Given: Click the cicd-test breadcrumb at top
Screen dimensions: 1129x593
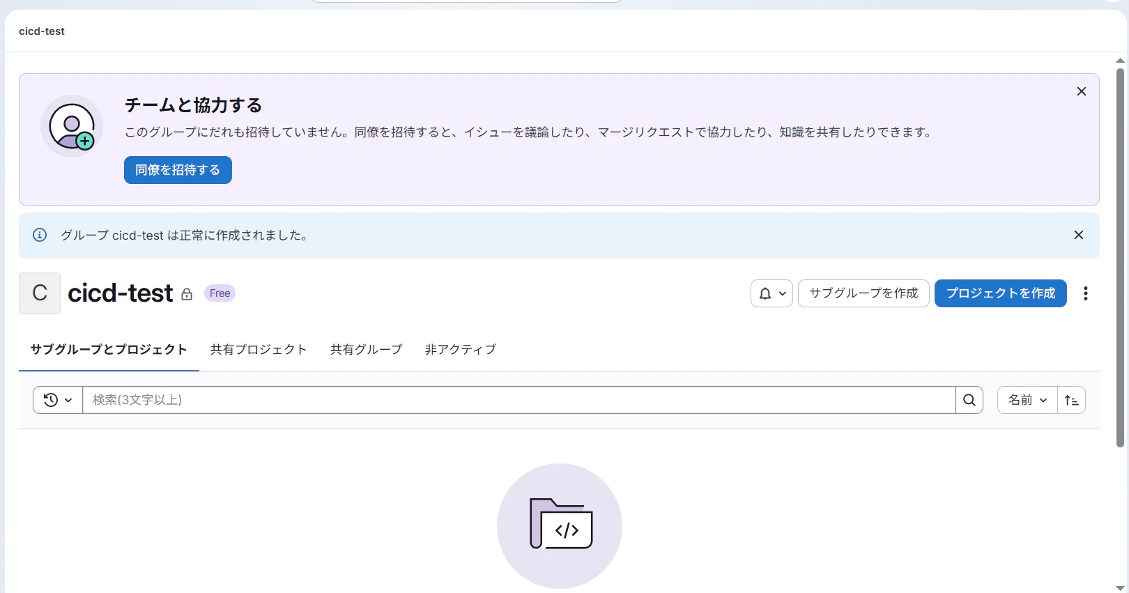Looking at the screenshot, I should [x=42, y=31].
